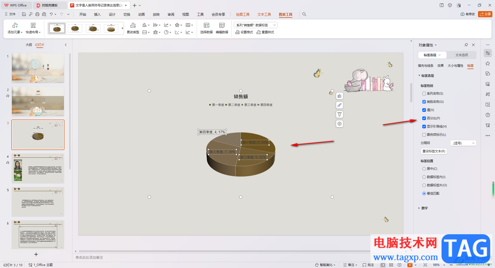Screen dimensions: 495x268
Task: Enable Series Name (系列名称) checkbox
Action: [x=424, y=94]
